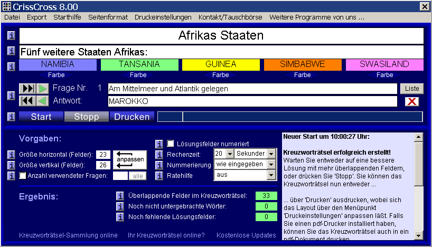432x247 pixels.
Task: Go to previous question with green left arrow
Action: coord(43,100)
